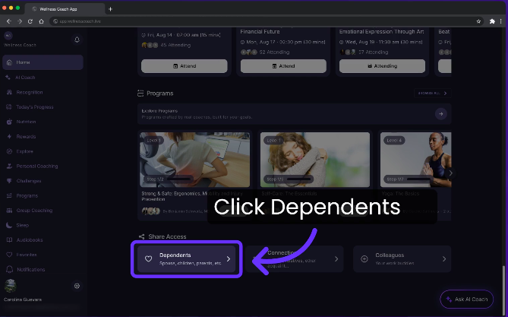Click the Self-Care program step progress bar
The image size is (508, 317).
coord(299,179)
